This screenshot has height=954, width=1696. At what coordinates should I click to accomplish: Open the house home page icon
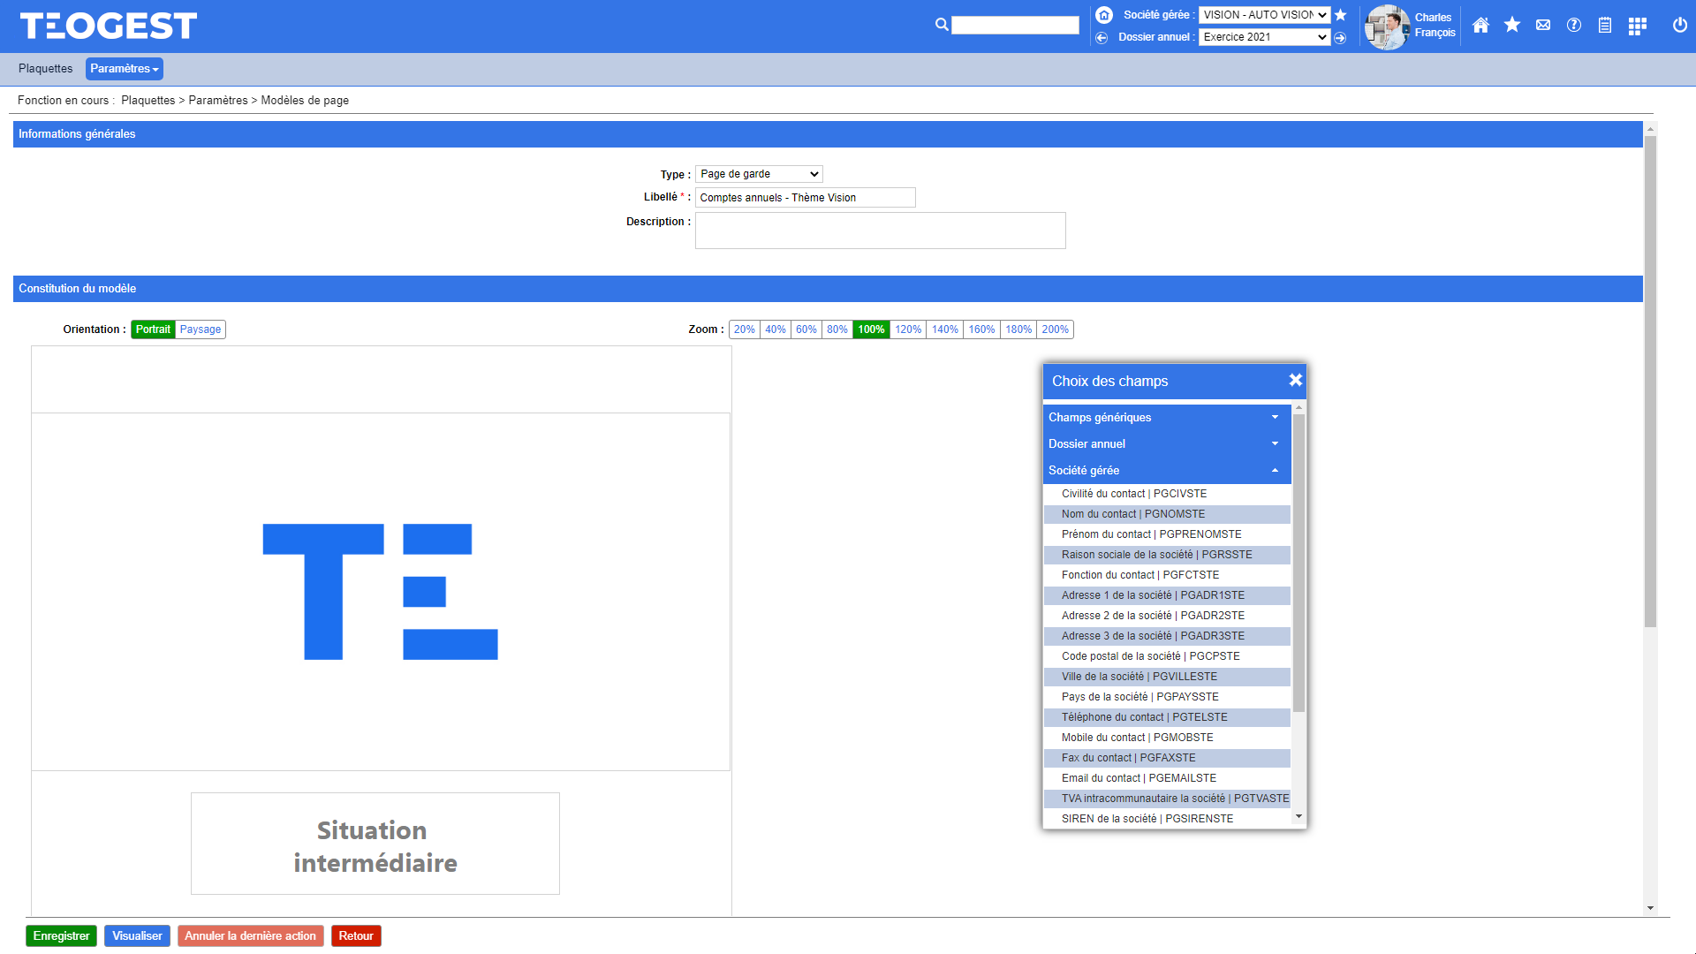coord(1481,26)
